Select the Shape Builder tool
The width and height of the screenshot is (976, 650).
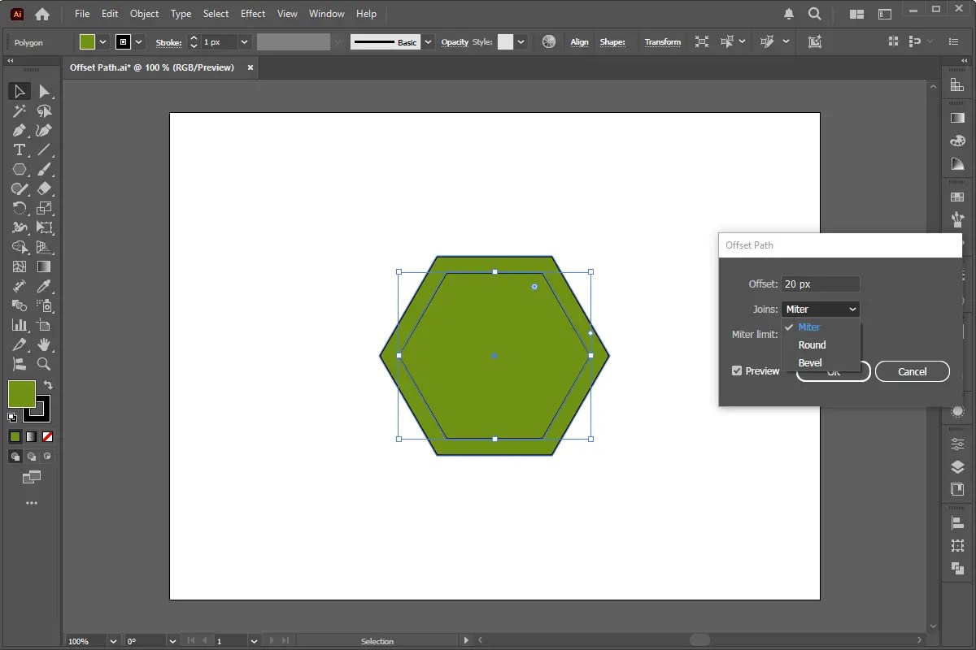click(20, 248)
